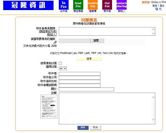This screenshot has height=133, width=166.
Task: Go to 寄件匣 link under Out Fax
Action: (107, 11)
